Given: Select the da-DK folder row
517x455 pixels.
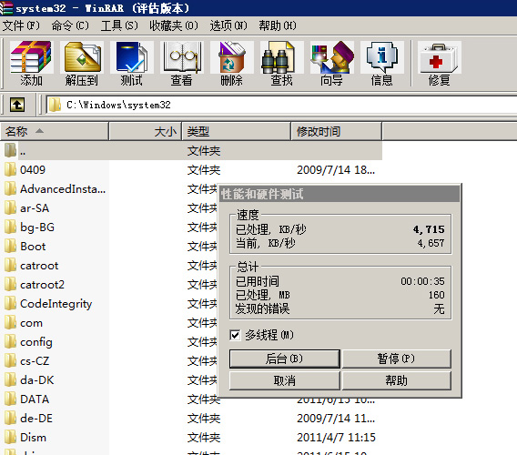Looking at the screenshot, I should pos(55,380).
